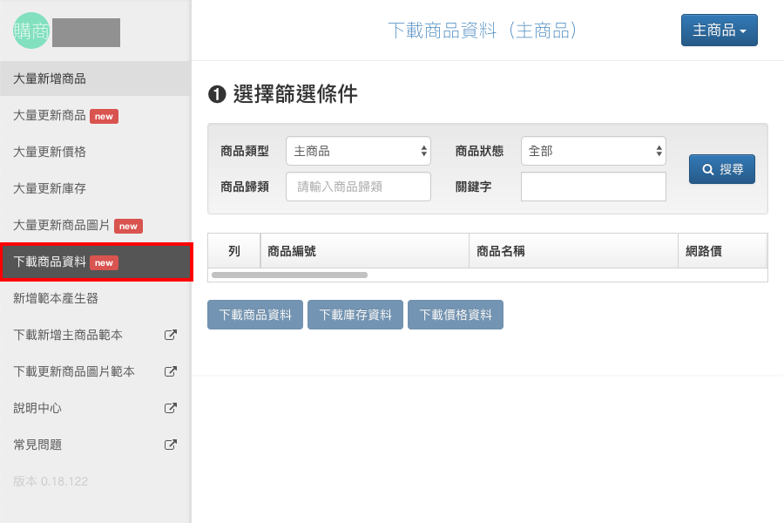Select 大量更新價格 from the sidebar
The width and height of the screenshot is (784, 523).
click(x=50, y=152)
